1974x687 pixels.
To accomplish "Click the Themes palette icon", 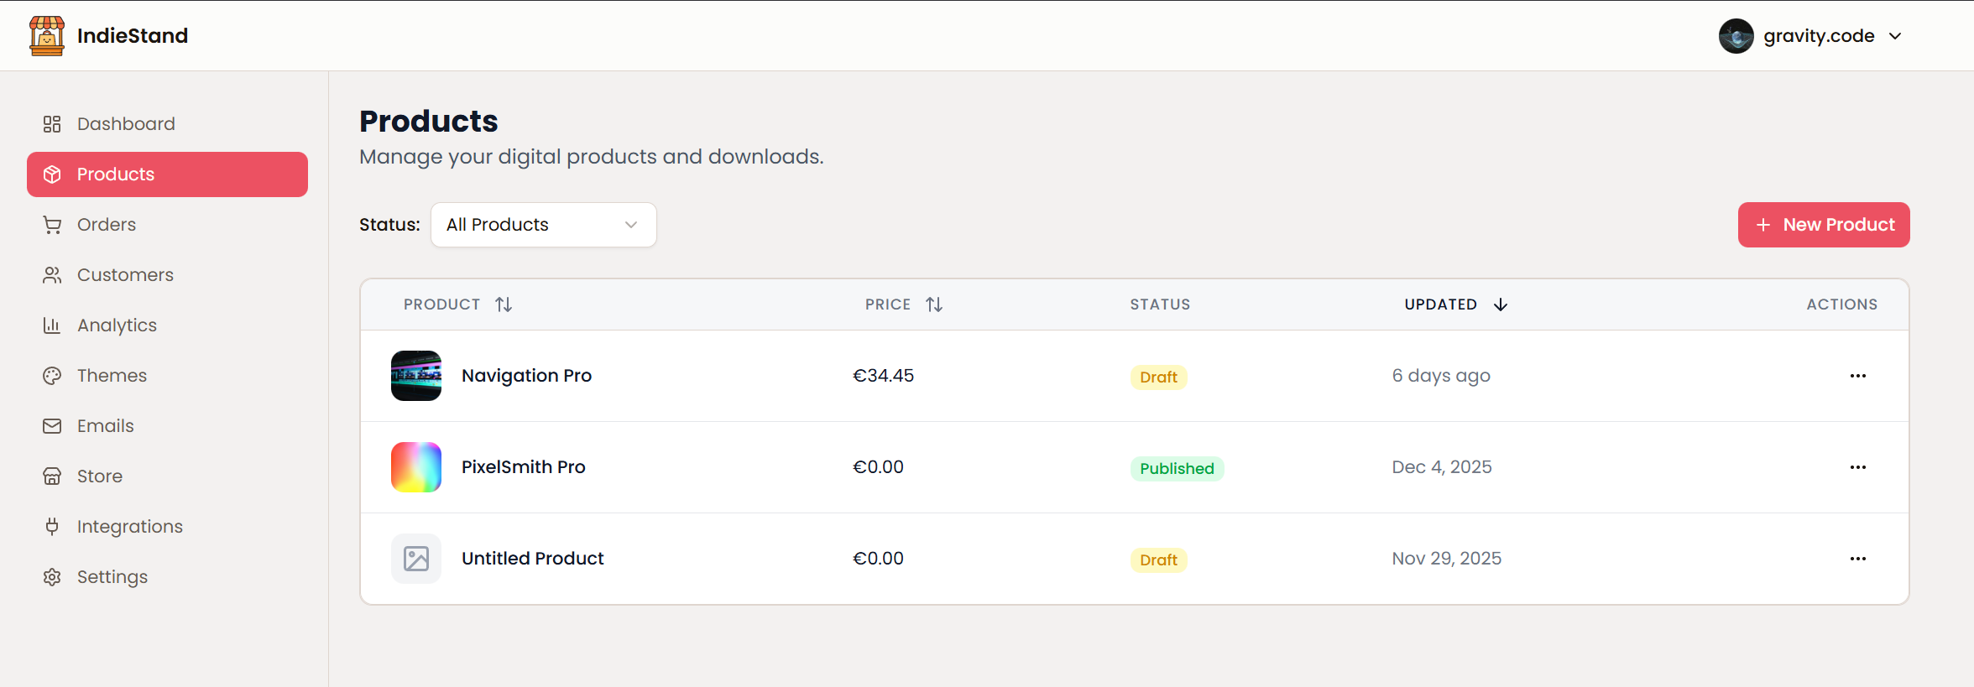I will [52, 376].
